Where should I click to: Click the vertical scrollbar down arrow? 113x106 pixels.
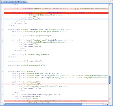110,102
